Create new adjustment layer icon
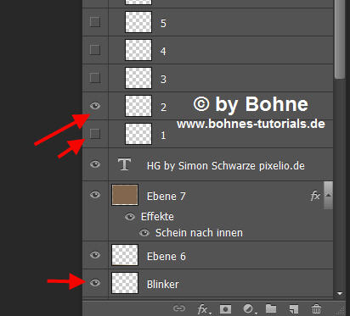350x316 pixels. coord(249,309)
